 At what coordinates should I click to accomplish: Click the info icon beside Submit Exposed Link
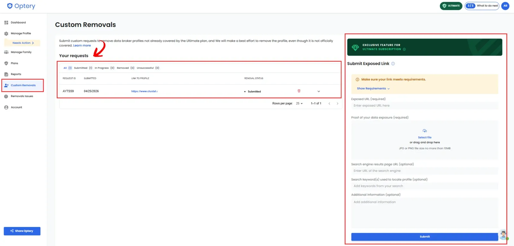pos(393,64)
